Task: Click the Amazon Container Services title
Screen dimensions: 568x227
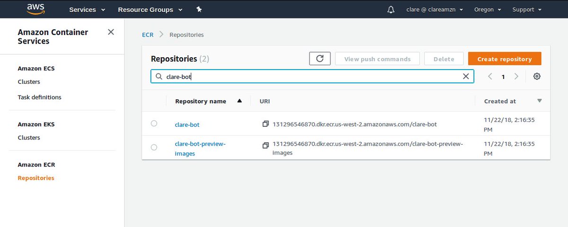Action: click(x=53, y=37)
